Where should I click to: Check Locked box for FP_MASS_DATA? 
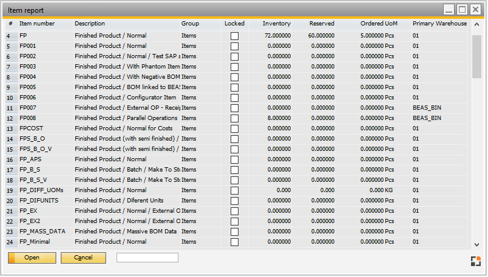[234, 232]
